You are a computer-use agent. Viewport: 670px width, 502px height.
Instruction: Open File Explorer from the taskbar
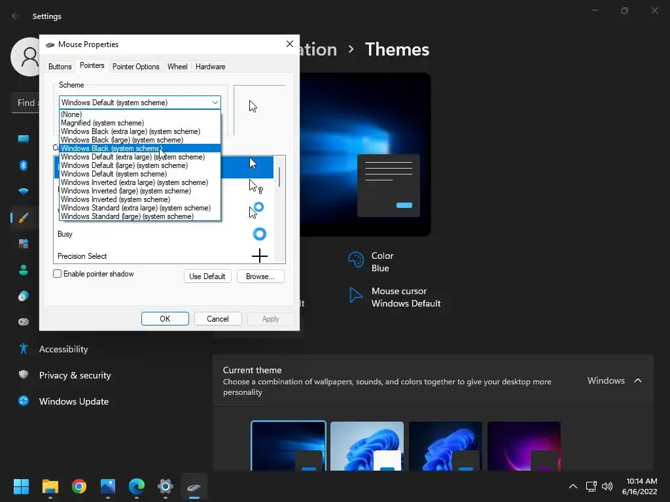click(50, 486)
